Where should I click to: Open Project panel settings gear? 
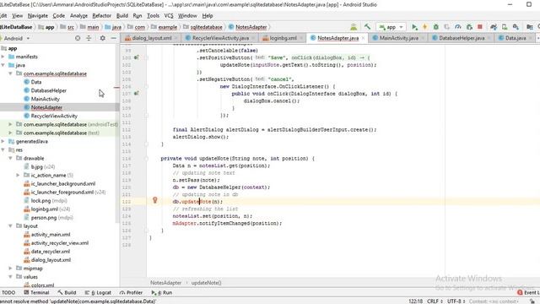(x=102, y=38)
